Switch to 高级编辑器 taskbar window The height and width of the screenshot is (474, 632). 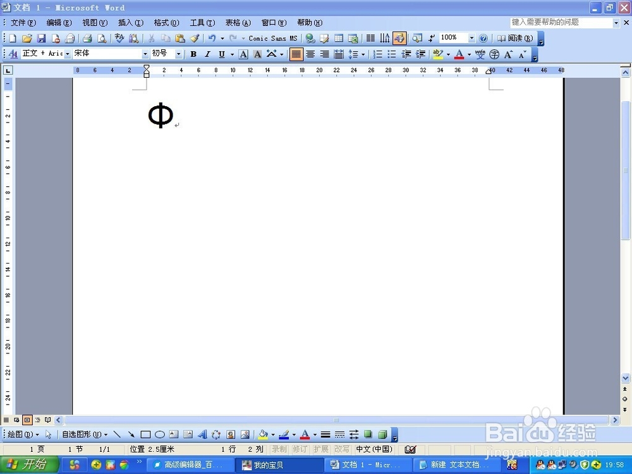tap(190, 465)
